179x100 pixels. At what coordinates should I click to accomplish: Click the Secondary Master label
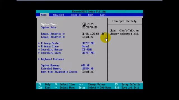(x=52, y=49)
